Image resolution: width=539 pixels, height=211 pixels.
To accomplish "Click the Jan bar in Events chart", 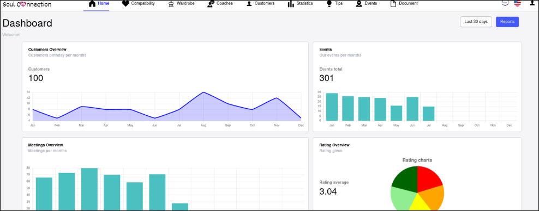I will (x=332, y=107).
